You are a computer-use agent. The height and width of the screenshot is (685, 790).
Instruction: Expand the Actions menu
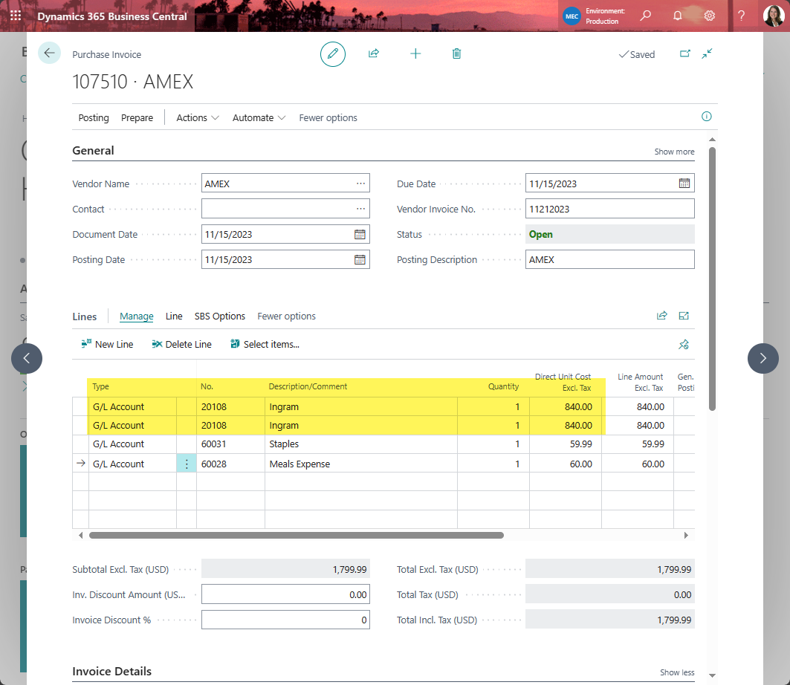point(198,118)
